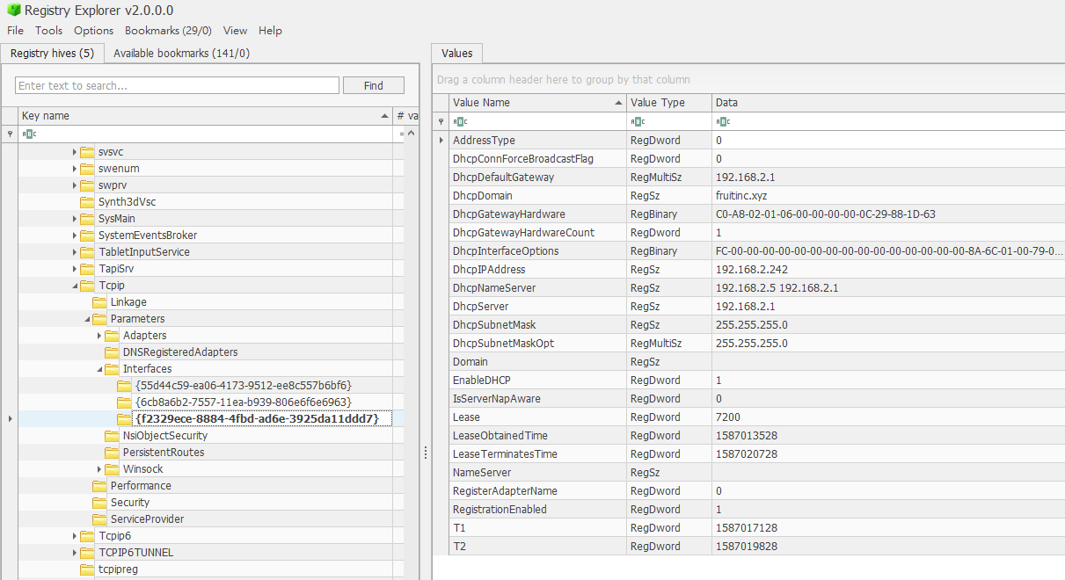Expand the Adapters tree node
Screen dimensions: 1065x580
tap(99, 336)
